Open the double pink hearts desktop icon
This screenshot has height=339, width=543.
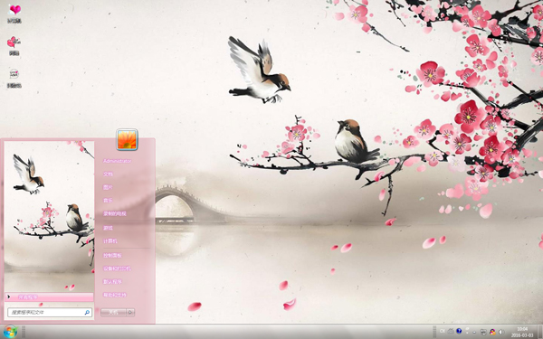(14, 42)
